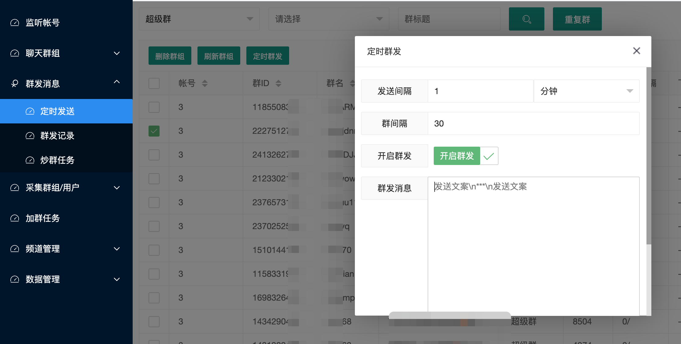The image size is (681, 344).
Task: Sort by 群名 column arrows
Action: tap(352, 83)
